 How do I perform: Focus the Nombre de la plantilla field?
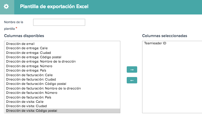[x=59, y=22]
